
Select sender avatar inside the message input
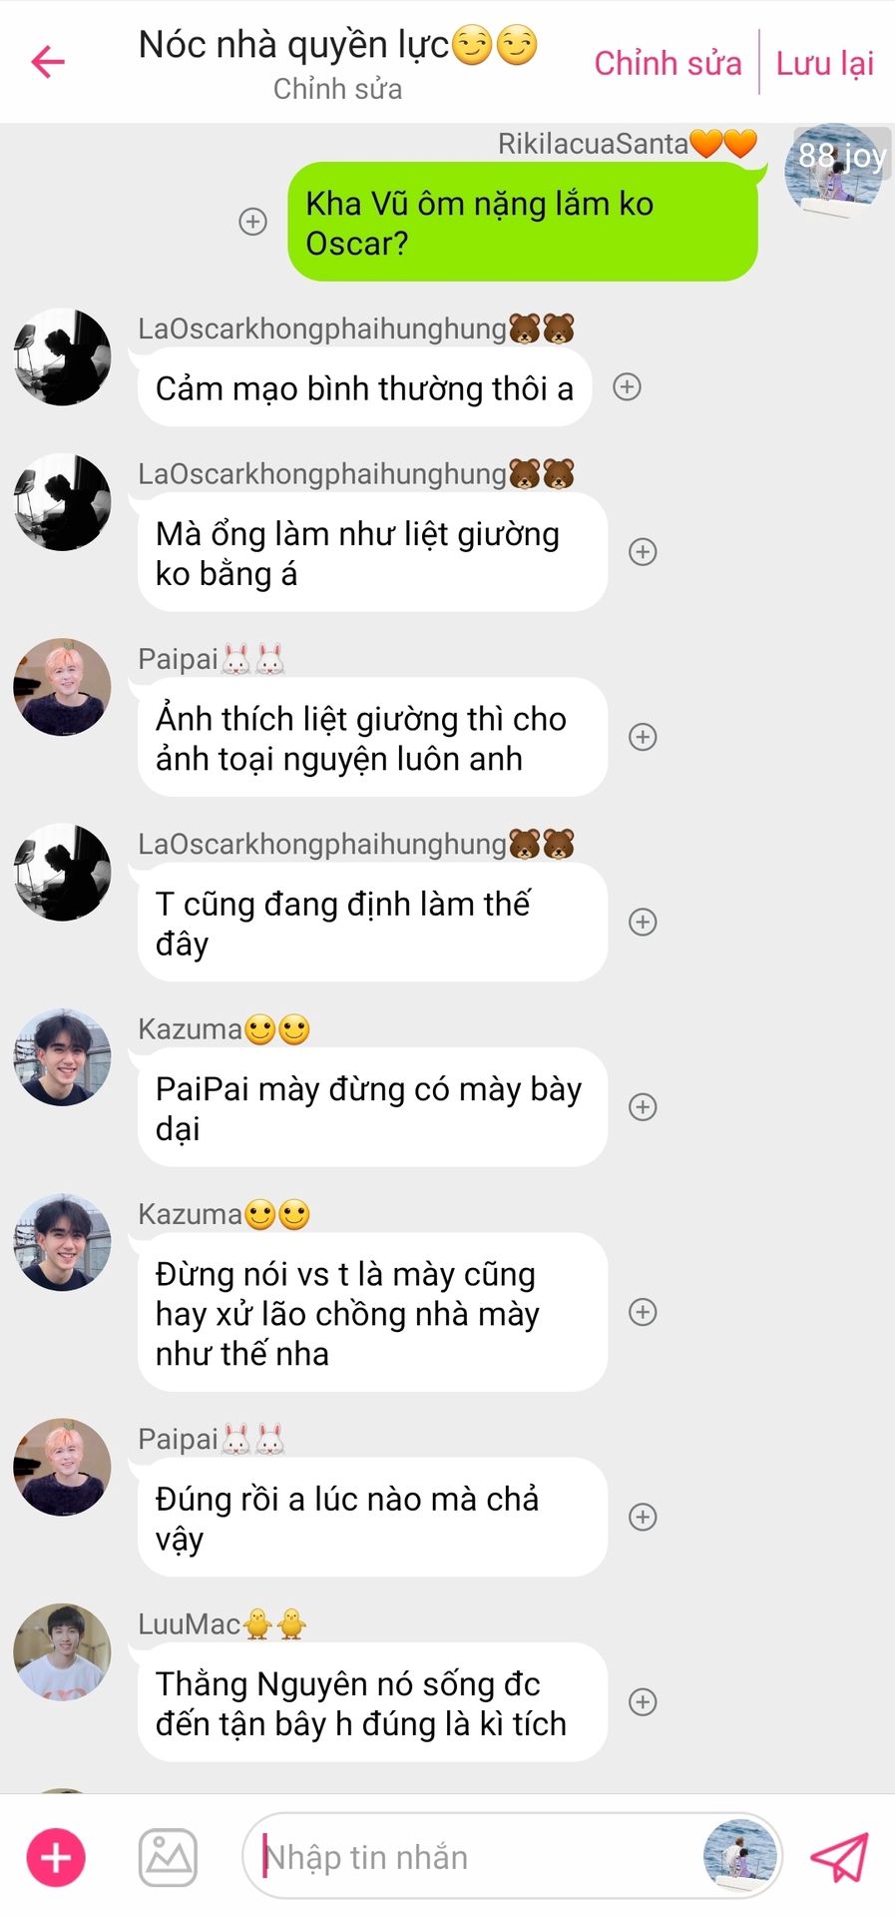[x=739, y=1856]
